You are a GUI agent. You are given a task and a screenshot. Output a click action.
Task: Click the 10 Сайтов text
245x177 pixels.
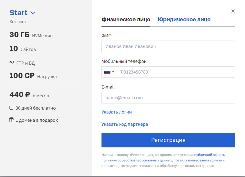(x=23, y=49)
